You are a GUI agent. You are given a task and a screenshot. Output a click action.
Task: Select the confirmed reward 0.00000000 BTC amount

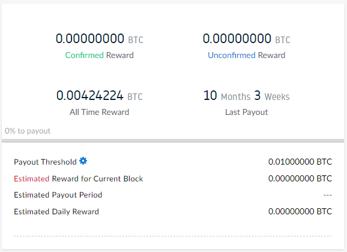pyautogui.click(x=100, y=39)
